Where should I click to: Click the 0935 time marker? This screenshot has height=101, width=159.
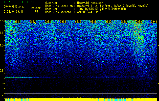pos(78,22)
